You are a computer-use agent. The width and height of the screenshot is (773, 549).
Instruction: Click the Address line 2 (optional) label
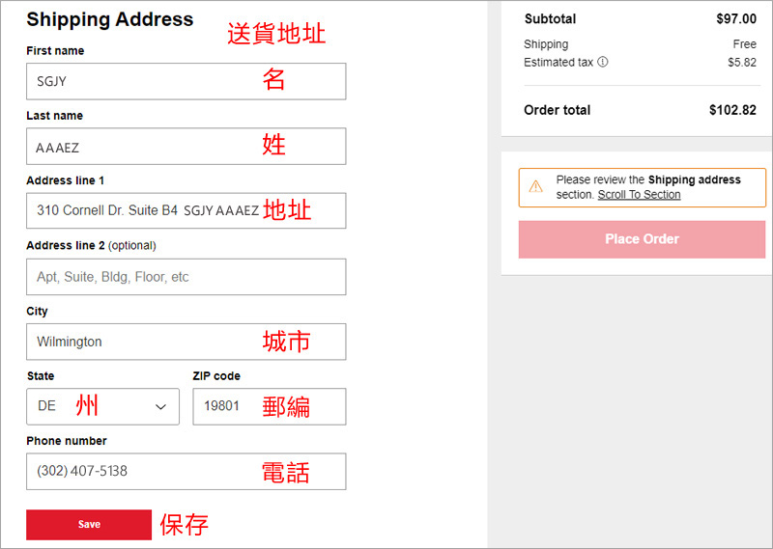91,245
